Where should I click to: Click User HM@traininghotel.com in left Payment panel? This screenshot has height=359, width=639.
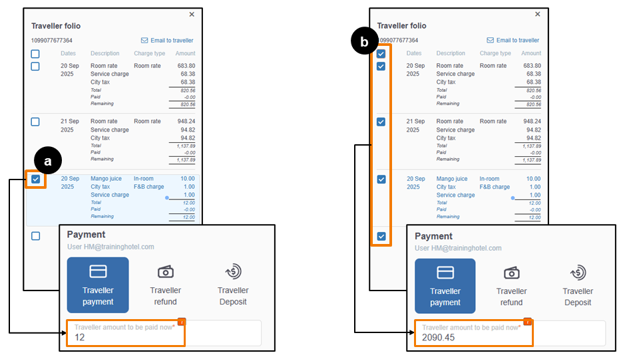coord(110,247)
